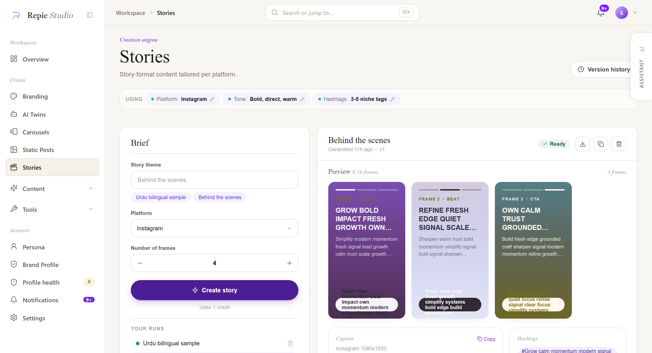652x353 pixels.
Task: Download the Behind the scenes story
Action: pyautogui.click(x=583, y=144)
